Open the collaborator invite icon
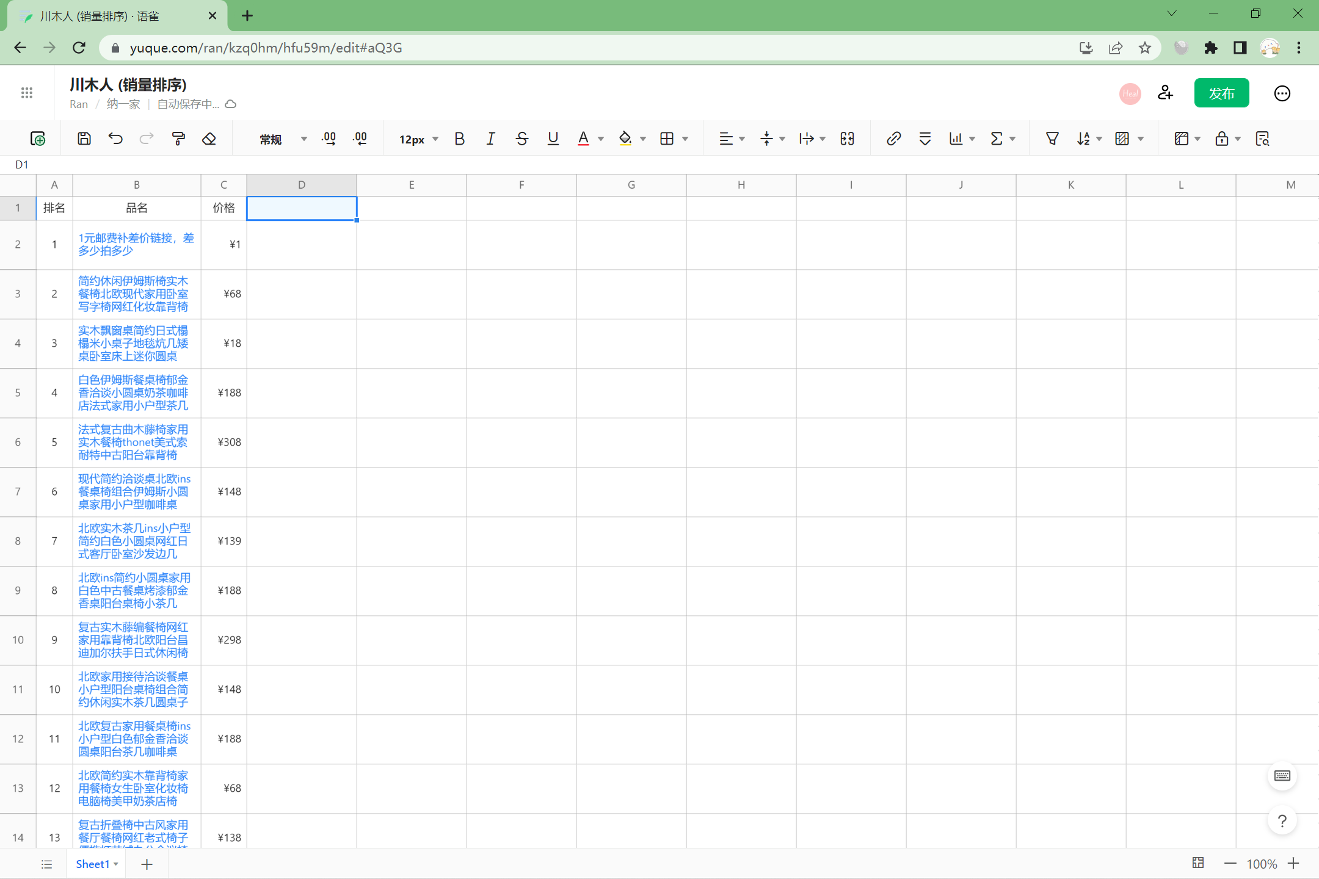 1165,93
